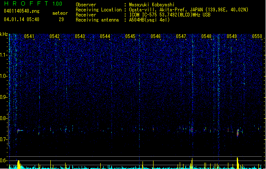Click the 0543 time marker
The height and width of the screenshot is (169, 266).
pos(80,36)
